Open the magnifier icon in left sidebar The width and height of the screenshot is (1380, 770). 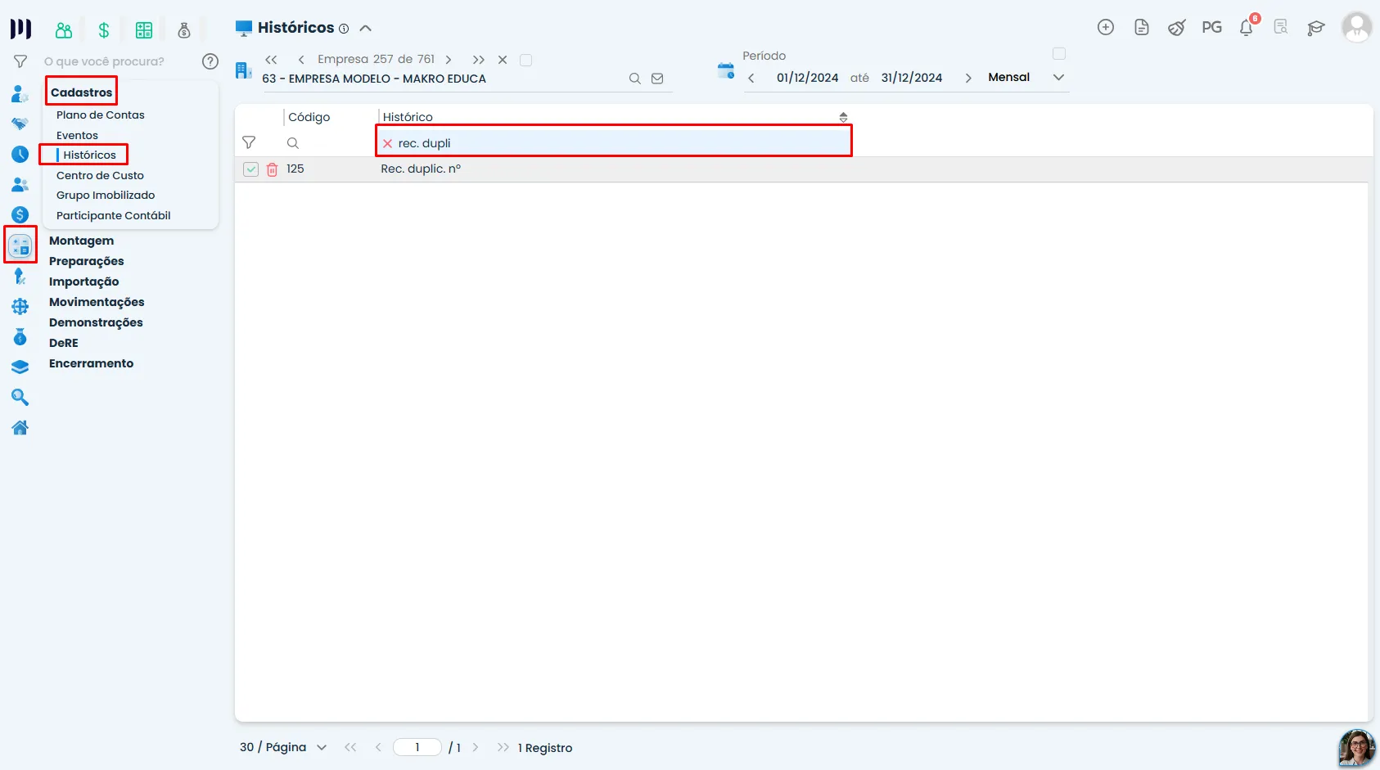click(20, 397)
